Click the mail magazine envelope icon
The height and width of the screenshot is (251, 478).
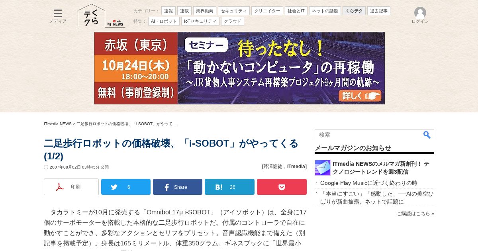323,168
